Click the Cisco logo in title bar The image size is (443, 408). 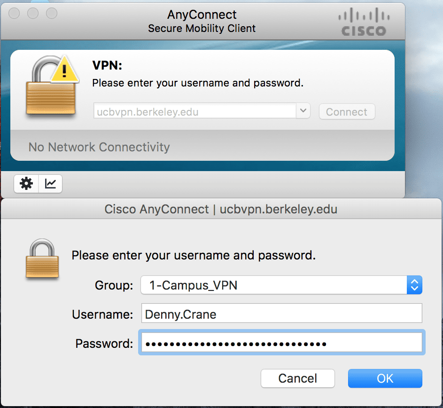pyautogui.click(x=364, y=22)
